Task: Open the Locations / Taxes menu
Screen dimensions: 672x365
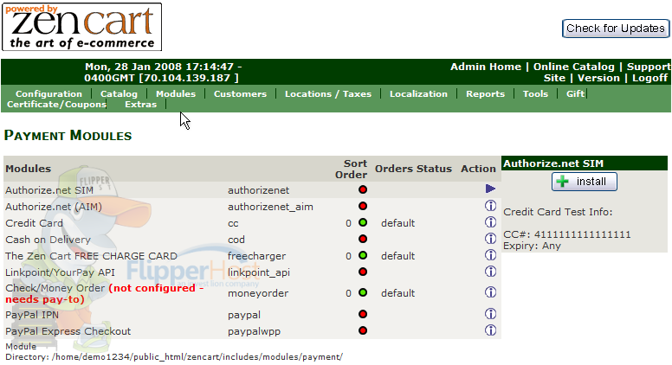Action: [x=328, y=93]
